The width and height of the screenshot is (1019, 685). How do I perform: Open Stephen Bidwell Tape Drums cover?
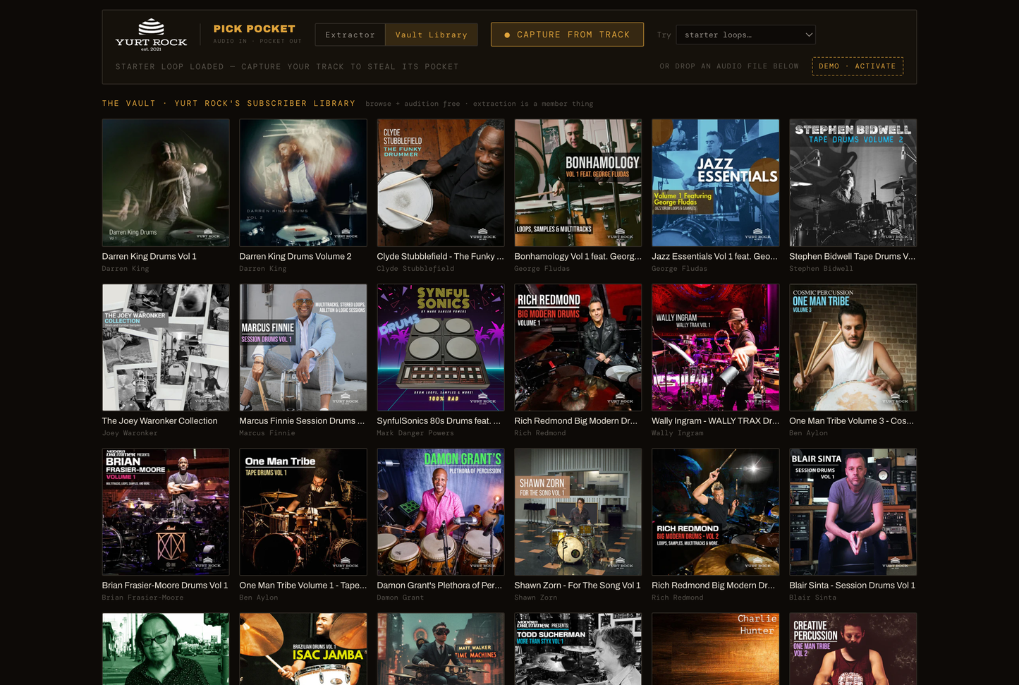tap(853, 183)
